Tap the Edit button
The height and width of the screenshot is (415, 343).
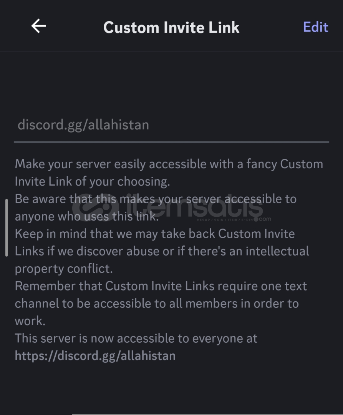click(x=315, y=27)
